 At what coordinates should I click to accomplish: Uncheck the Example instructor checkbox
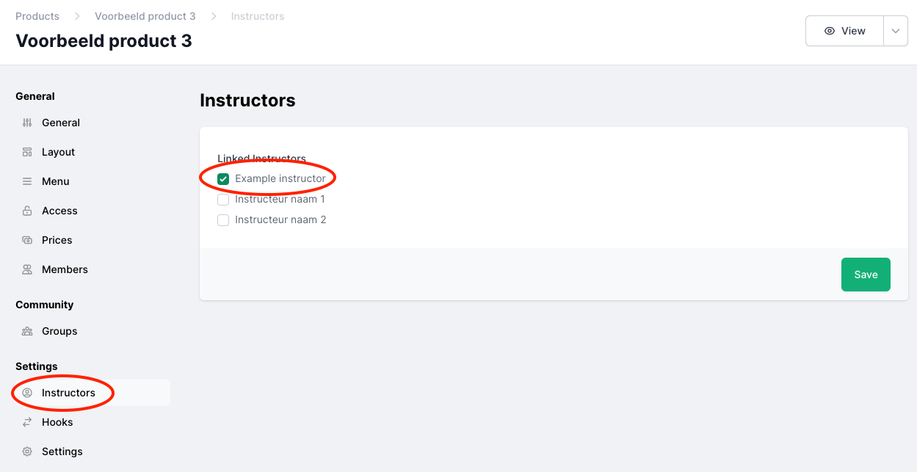pyautogui.click(x=223, y=178)
